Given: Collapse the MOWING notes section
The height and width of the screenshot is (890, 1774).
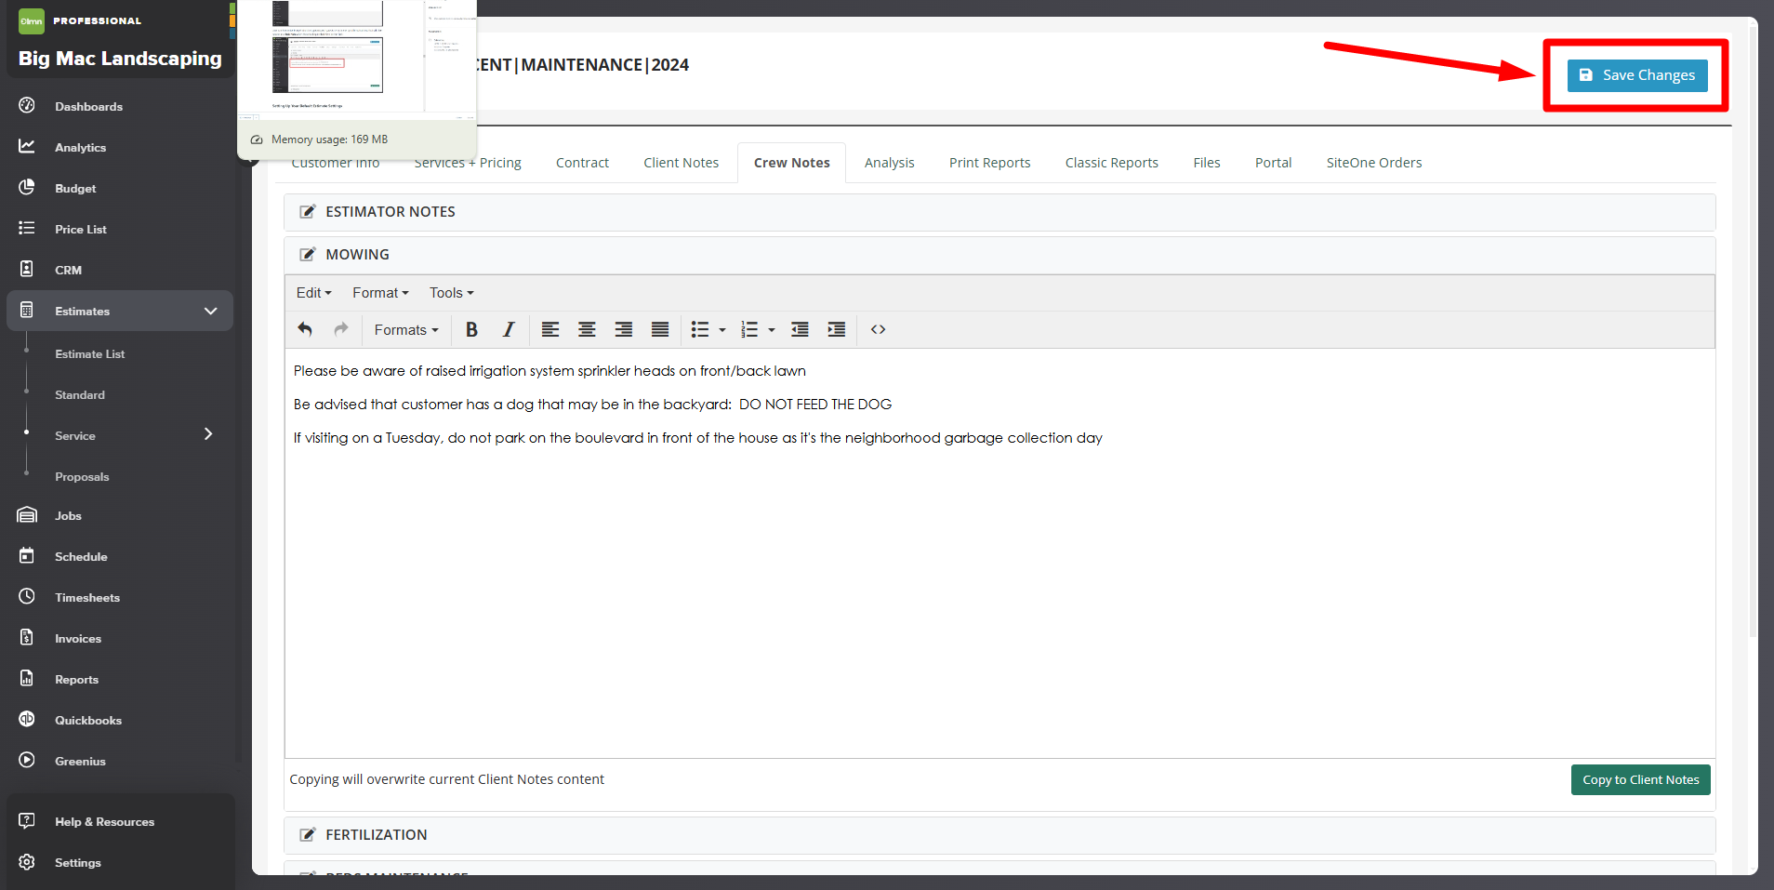Looking at the screenshot, I should tap(1000, 255).
